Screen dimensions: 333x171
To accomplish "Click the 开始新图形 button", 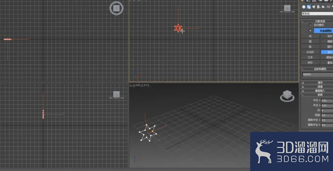I will 323,30.
